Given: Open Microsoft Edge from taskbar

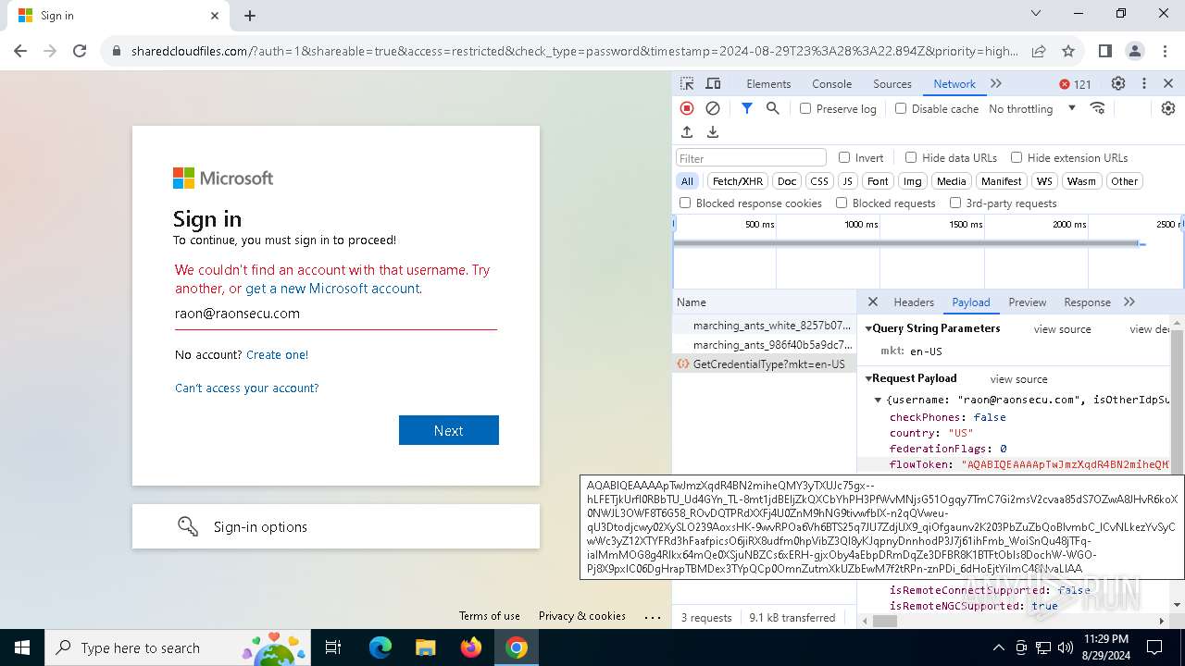Looking at the screenshot, I should click(x=380, y=647).
